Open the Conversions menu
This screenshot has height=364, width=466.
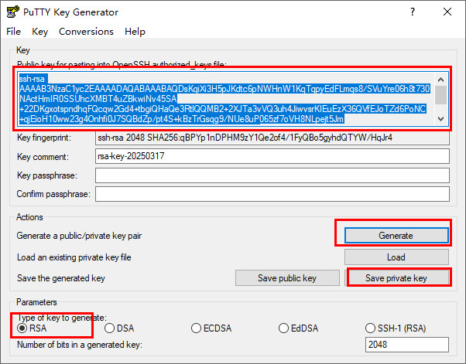(86, 32)
